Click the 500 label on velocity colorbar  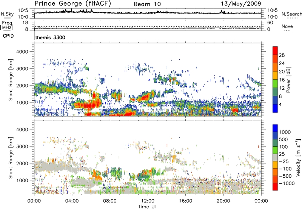pyautogui.click(x=284, y=140)
